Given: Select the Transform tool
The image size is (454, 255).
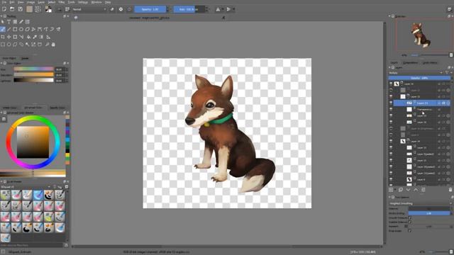Looking at the screenshot, I should pos(15,37).
